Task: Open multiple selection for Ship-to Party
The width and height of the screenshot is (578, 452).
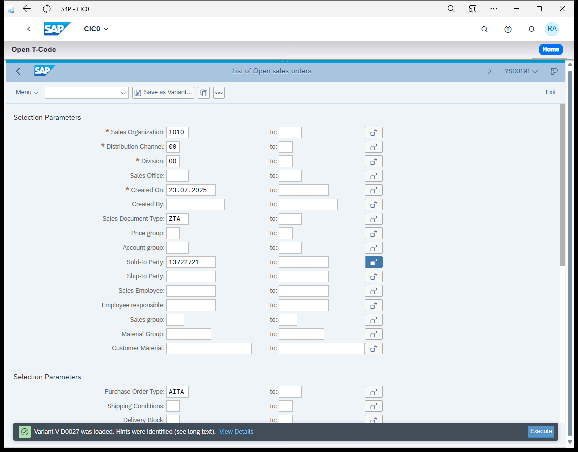Action: 374,277
